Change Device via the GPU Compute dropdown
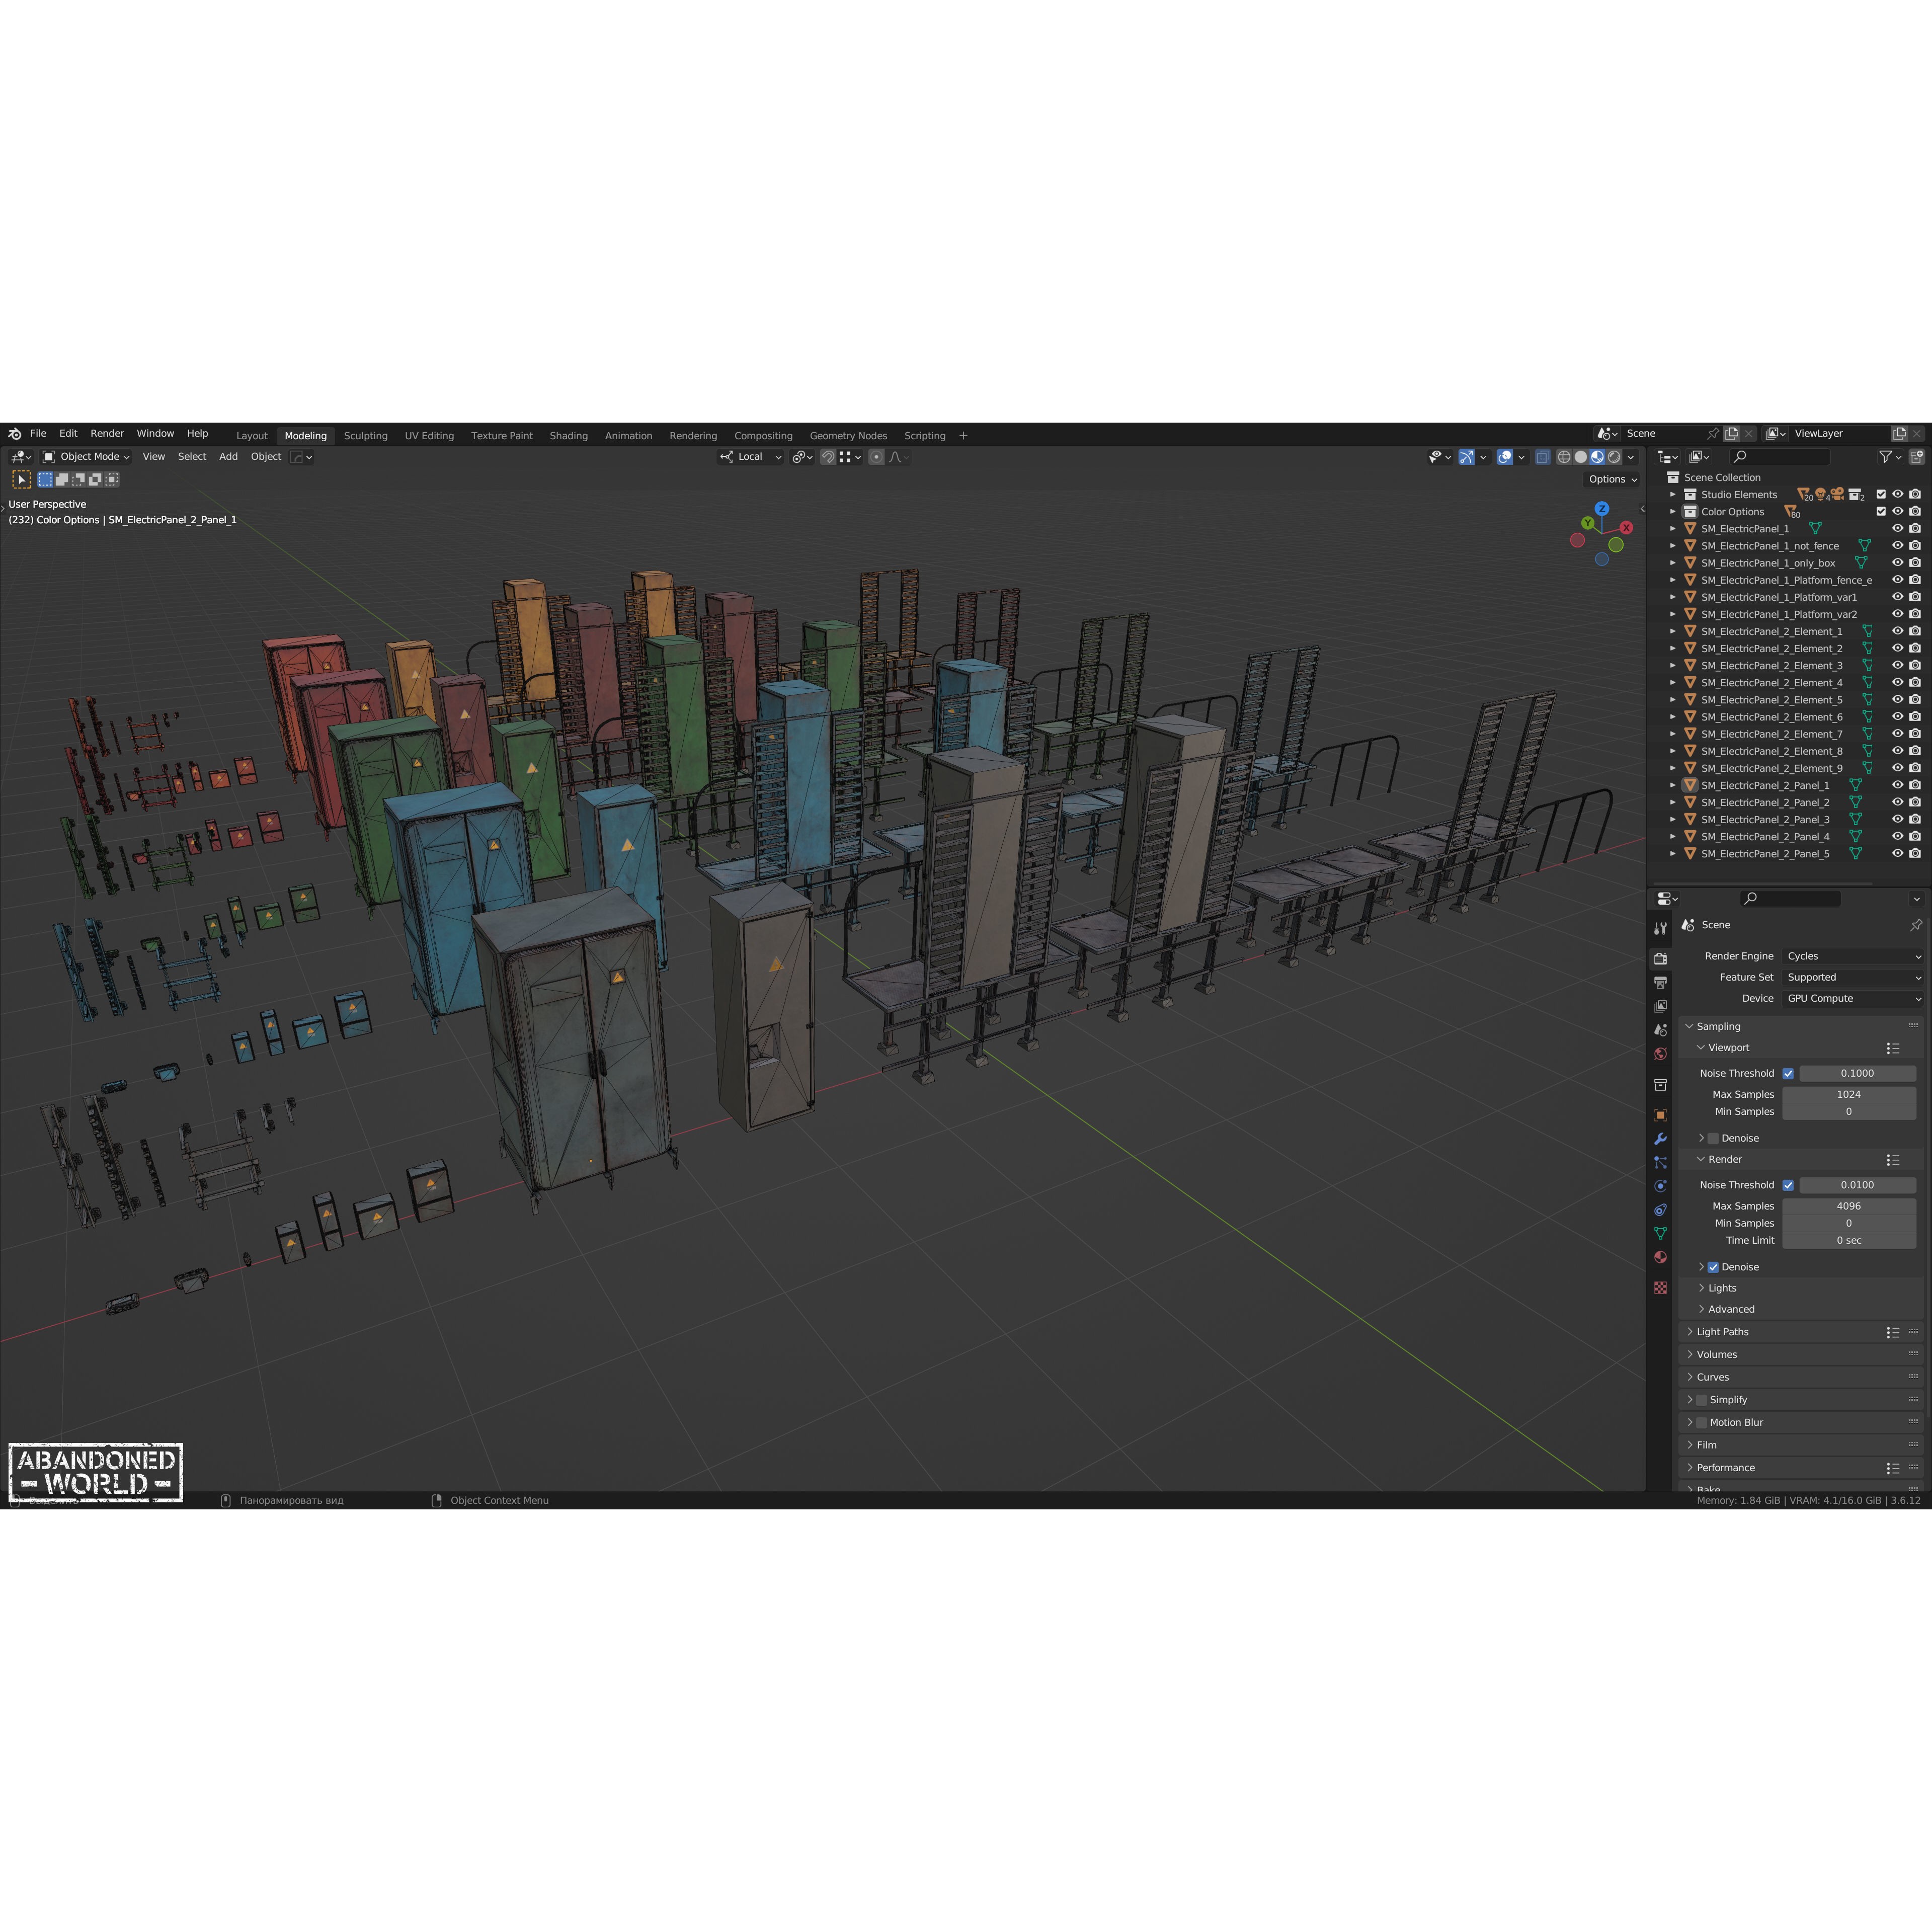The width and height of the screenshot is (1932, 1932). [1852, 998]
